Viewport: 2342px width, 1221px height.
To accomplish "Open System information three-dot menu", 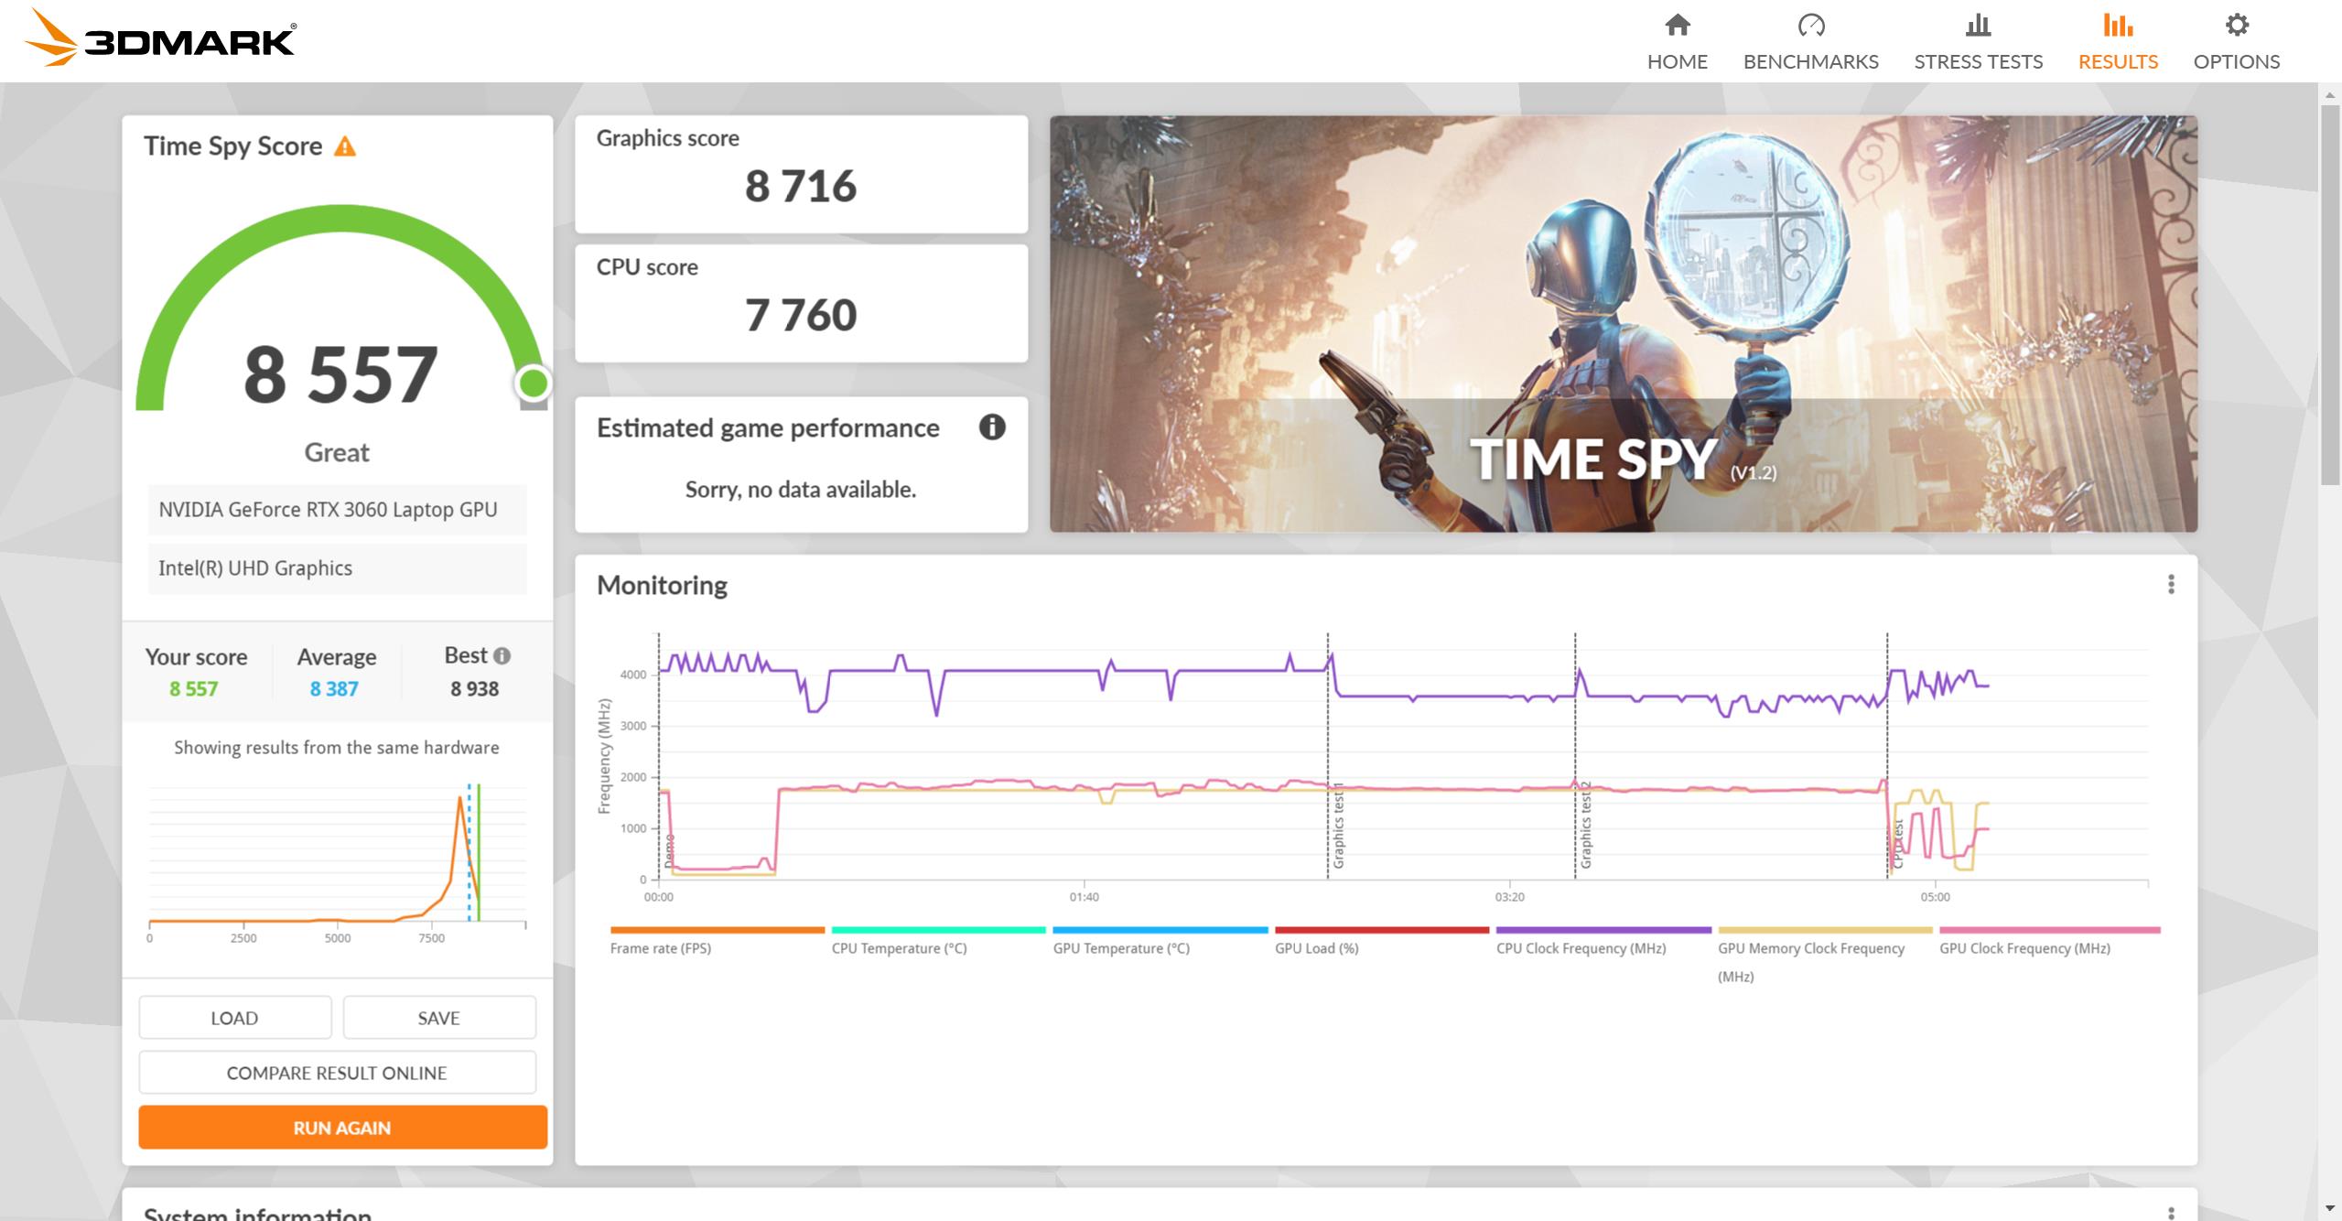I will [2171, 1213].
